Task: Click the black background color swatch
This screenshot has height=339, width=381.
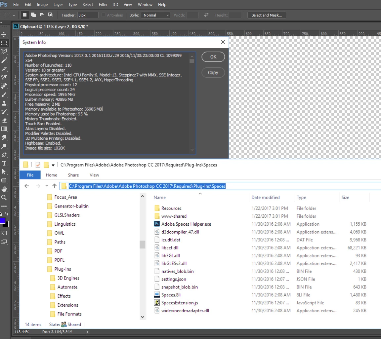Action: click(x=7, y=225)
